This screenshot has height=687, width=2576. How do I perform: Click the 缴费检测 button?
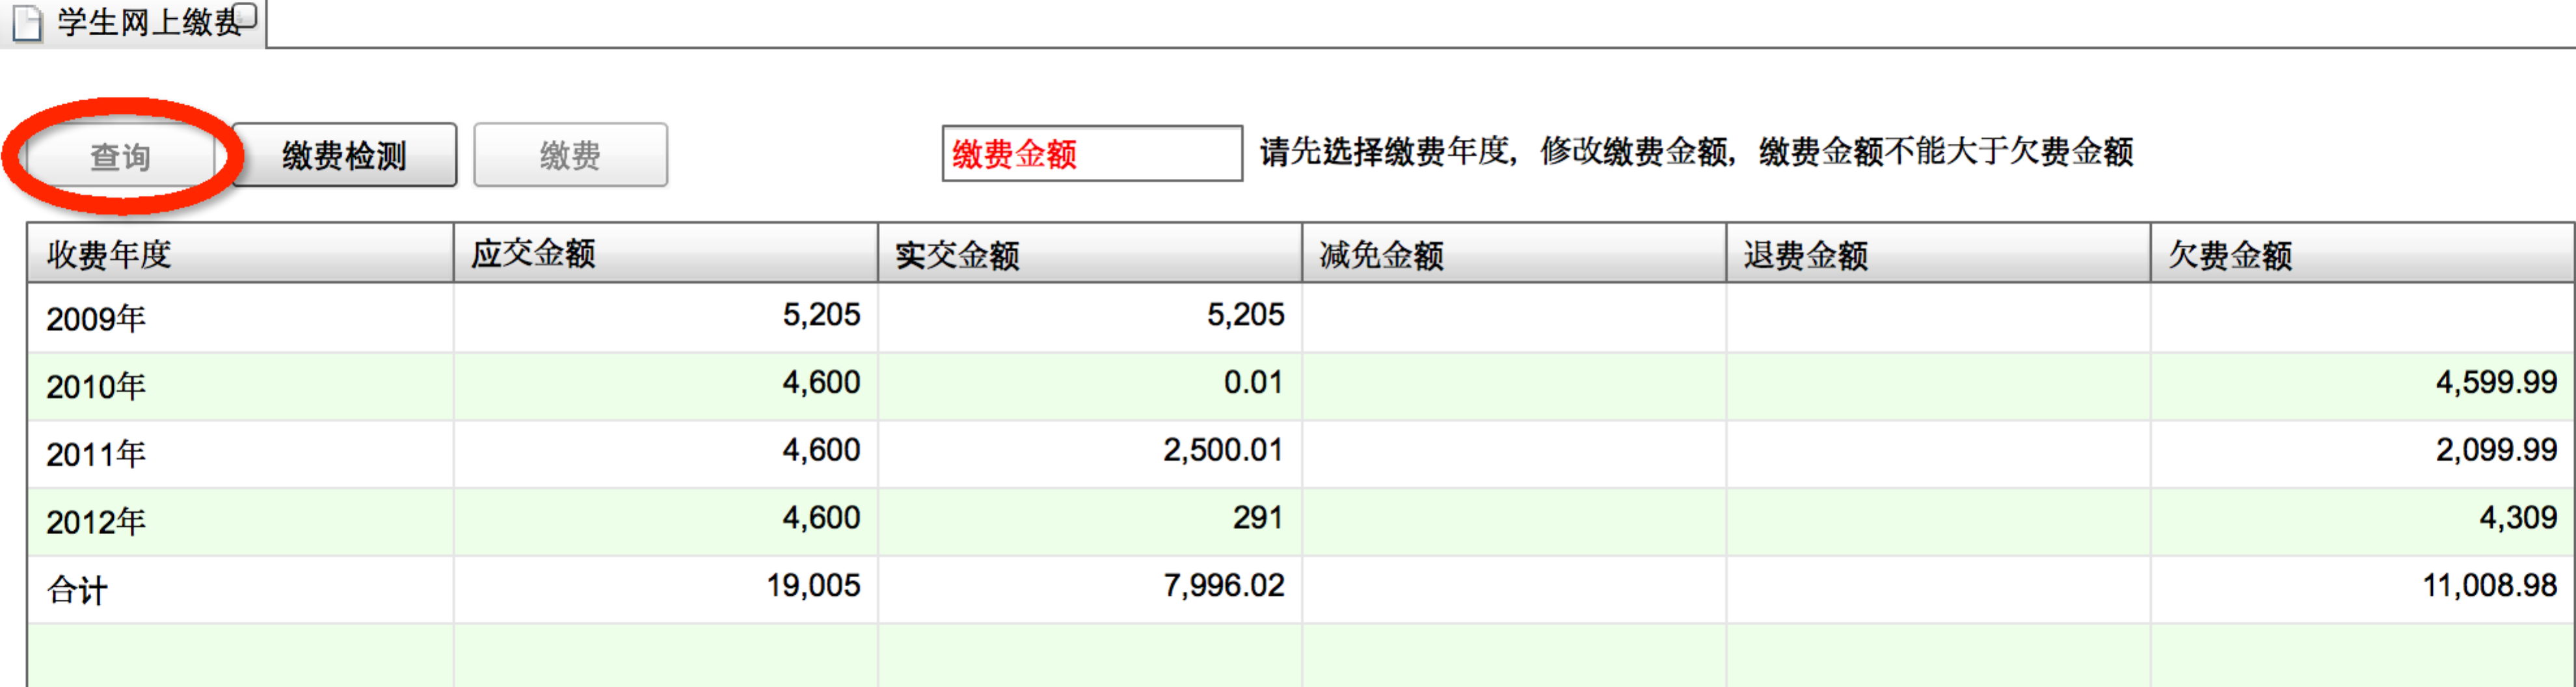pos(344,155)
